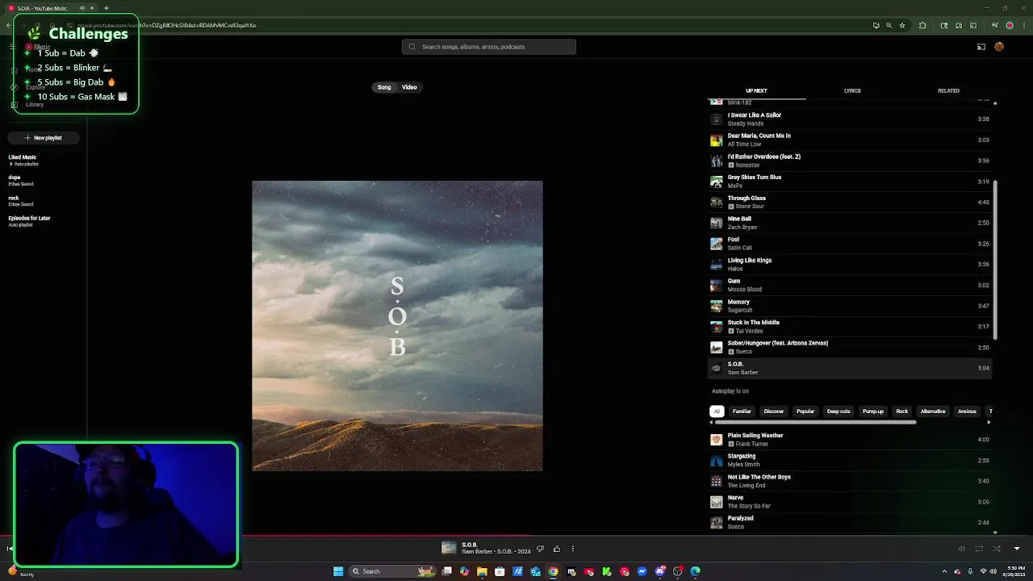Open Episodes for Later playlist
Screen dimensions: 1033x581
point(29,221)
